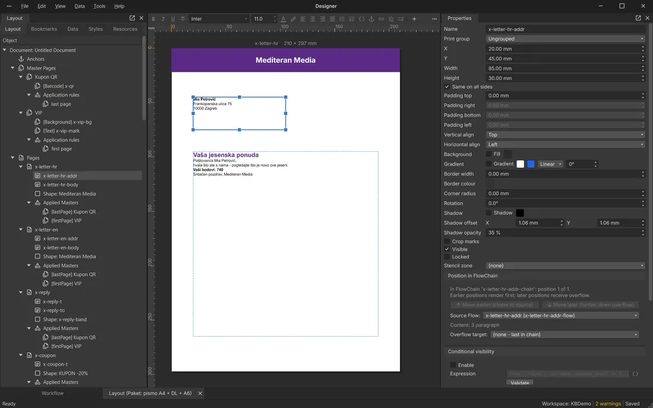Select the x-letter-hr-body tree item
This screenshot has width=653, height=408.
(61, 184)
